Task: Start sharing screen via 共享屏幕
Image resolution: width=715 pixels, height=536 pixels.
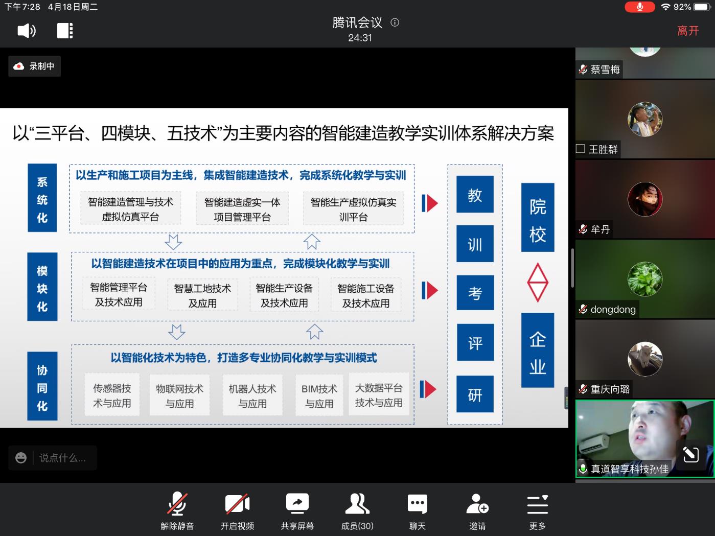Action: 297,510
